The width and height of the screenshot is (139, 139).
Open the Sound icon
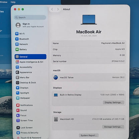pyautogui.click(x=18, y=110)
